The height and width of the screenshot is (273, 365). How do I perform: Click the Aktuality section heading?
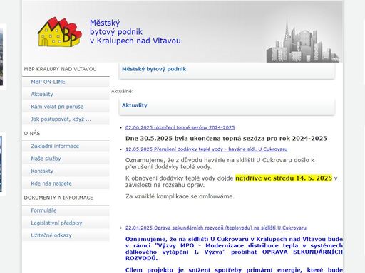[135, 105]
